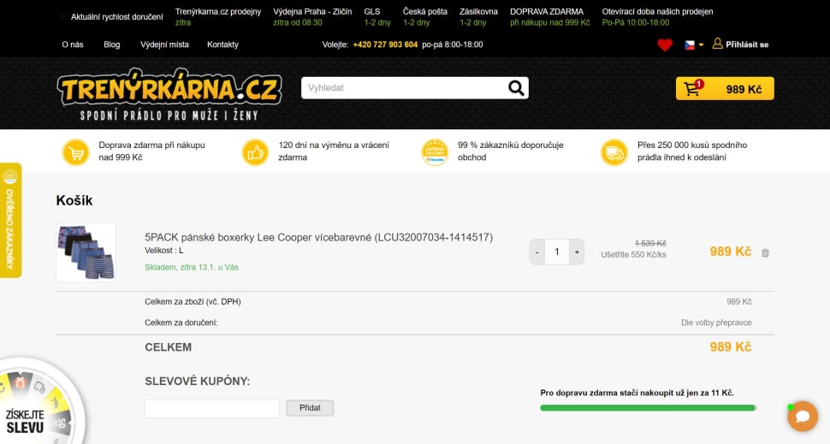Open the orange chat bubble icon

point(803,416)
